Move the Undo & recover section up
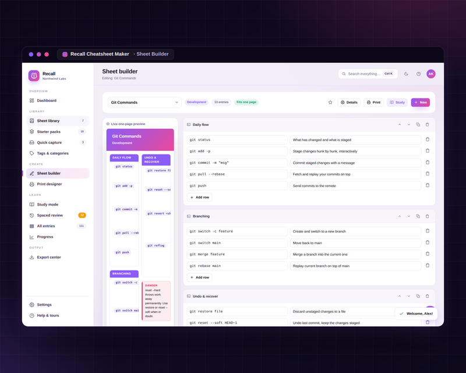The height and width of the screenshot is (373, 466). (400, 296)
